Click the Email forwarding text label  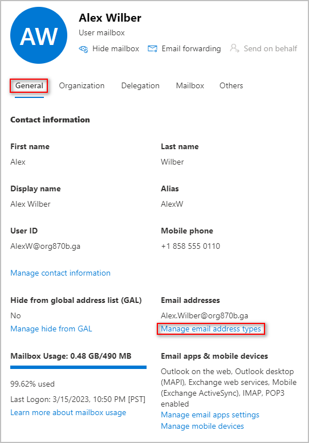coord(192,48)
